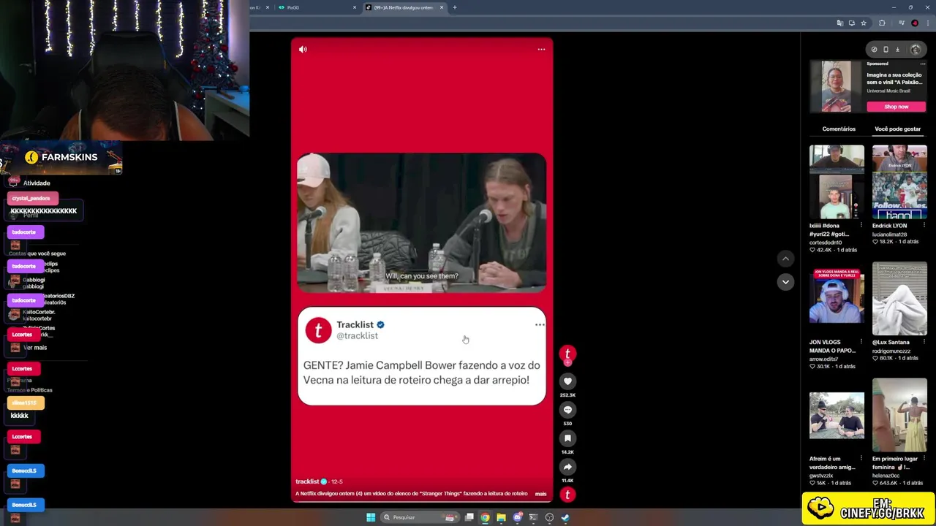936x526 pixels.
Task: Open Discord from the taskbar
Action: (517, 517)
